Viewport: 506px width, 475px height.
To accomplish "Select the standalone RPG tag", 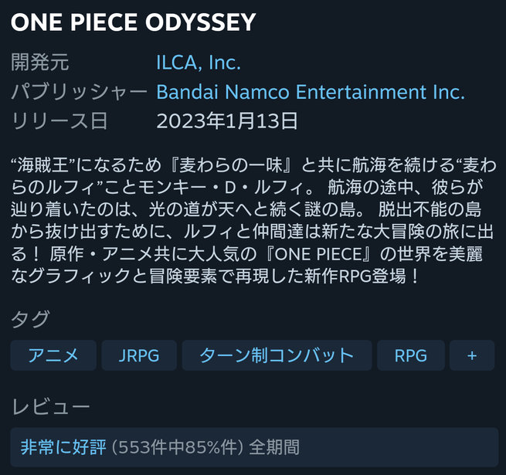I will (410, 355).
